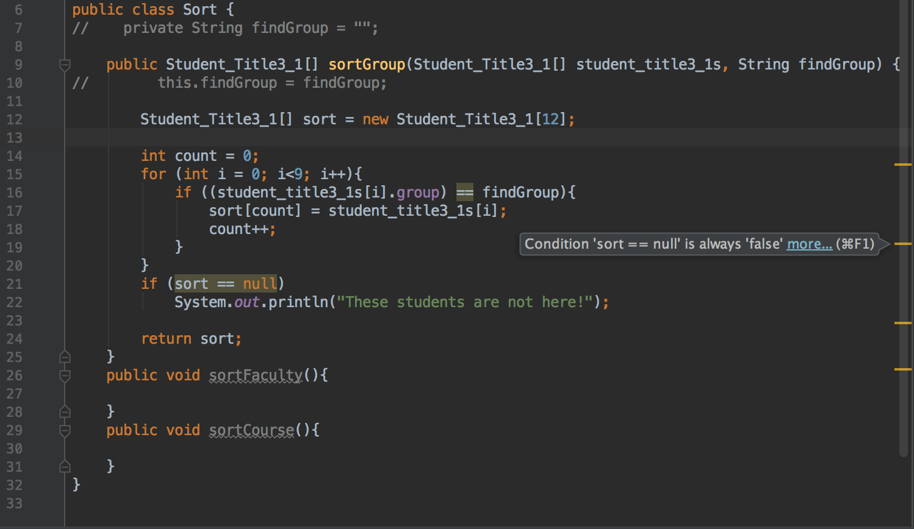The width and height of the screenshot is (914, 529).
Task: Click the string "These students are not here!"
Action: 465,302
